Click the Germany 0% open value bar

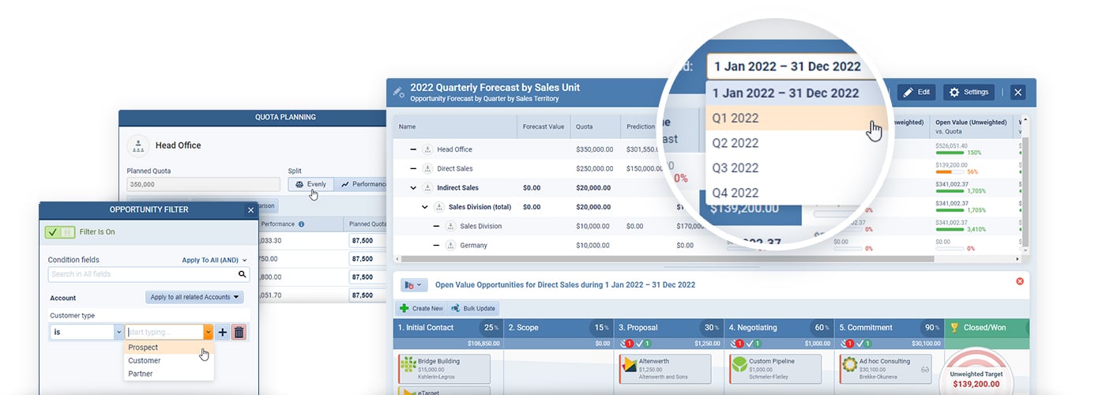[950, 248]
